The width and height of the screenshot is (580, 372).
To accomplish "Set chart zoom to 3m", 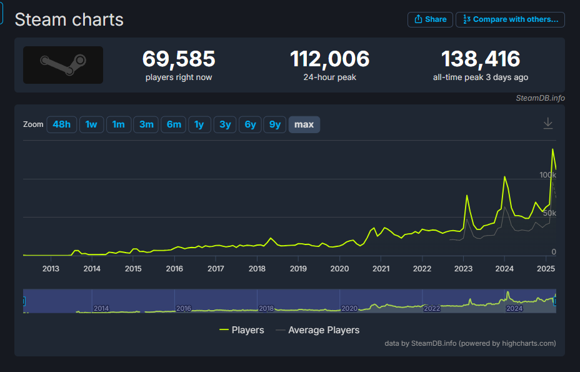I will (146, 124).
